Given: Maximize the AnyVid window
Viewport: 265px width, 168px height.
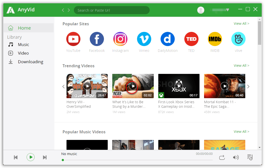Looking at the screenshot, I should (x=248, y=9).
